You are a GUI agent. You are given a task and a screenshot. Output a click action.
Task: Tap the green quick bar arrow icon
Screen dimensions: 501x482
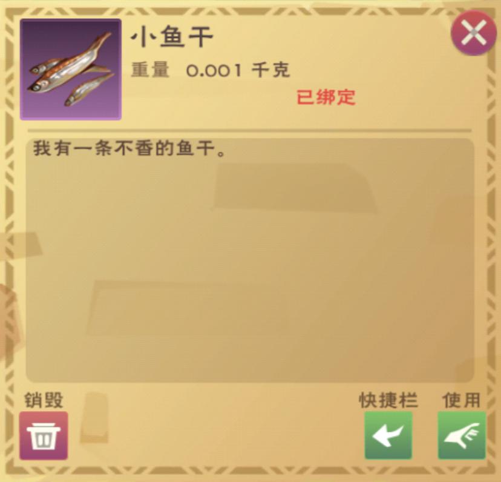(x=388, y=435)
